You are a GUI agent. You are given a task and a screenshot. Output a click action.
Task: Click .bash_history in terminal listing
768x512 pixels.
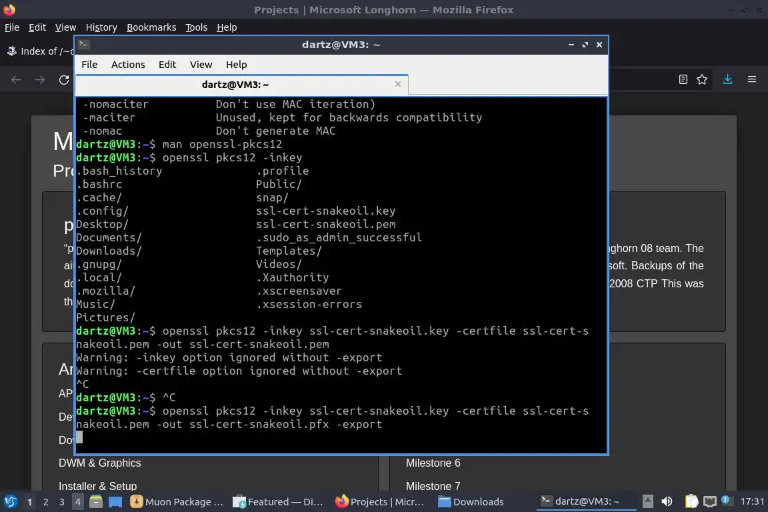point(119,171)
